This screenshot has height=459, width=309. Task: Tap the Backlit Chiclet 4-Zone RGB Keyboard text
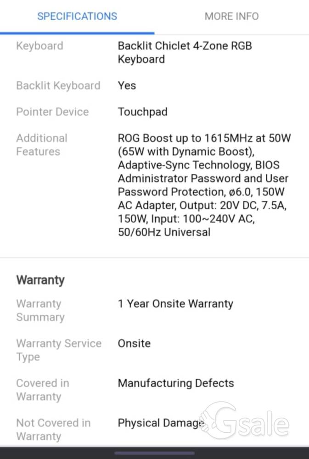[x=185, y=52]
